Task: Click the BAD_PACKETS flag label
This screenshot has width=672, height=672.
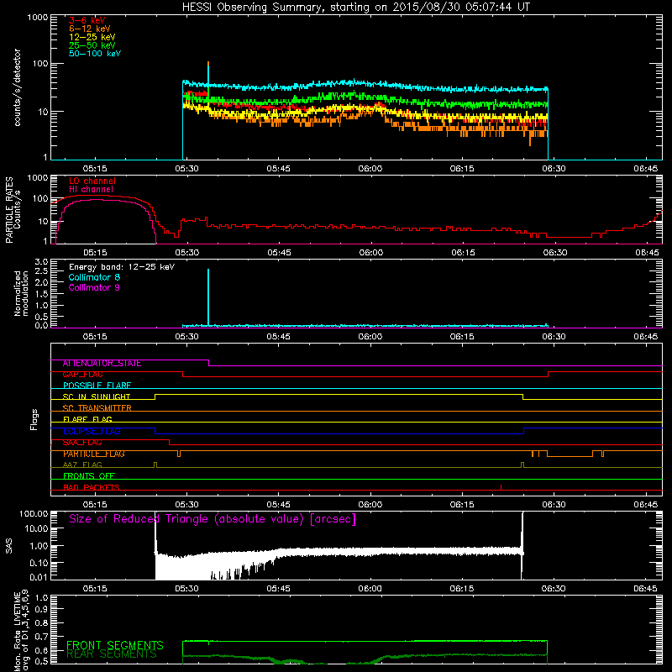Action: click(x=92, y=487)
